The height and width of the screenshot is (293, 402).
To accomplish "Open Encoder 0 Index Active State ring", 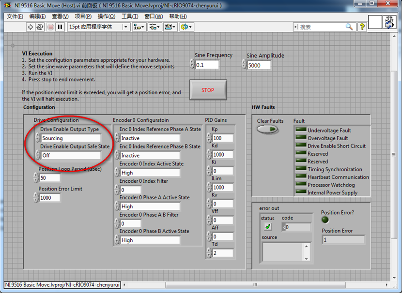I will click(150, 173).
